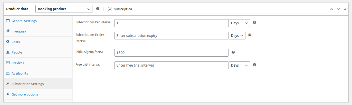Viewport: 352px width, 105px height.
Task: Open Days dropdown for Subscriptions Per Interval
Action: [239, 23]
